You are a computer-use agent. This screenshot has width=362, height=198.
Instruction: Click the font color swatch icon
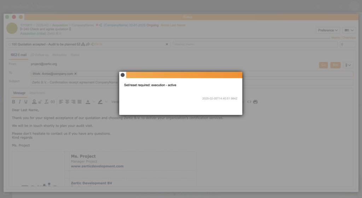tap(88, 102)
